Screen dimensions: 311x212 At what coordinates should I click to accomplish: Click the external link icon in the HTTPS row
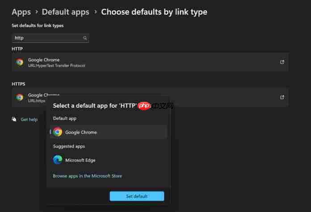pos(282,97)
